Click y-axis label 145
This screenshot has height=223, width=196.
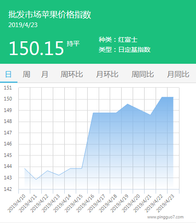8,155
